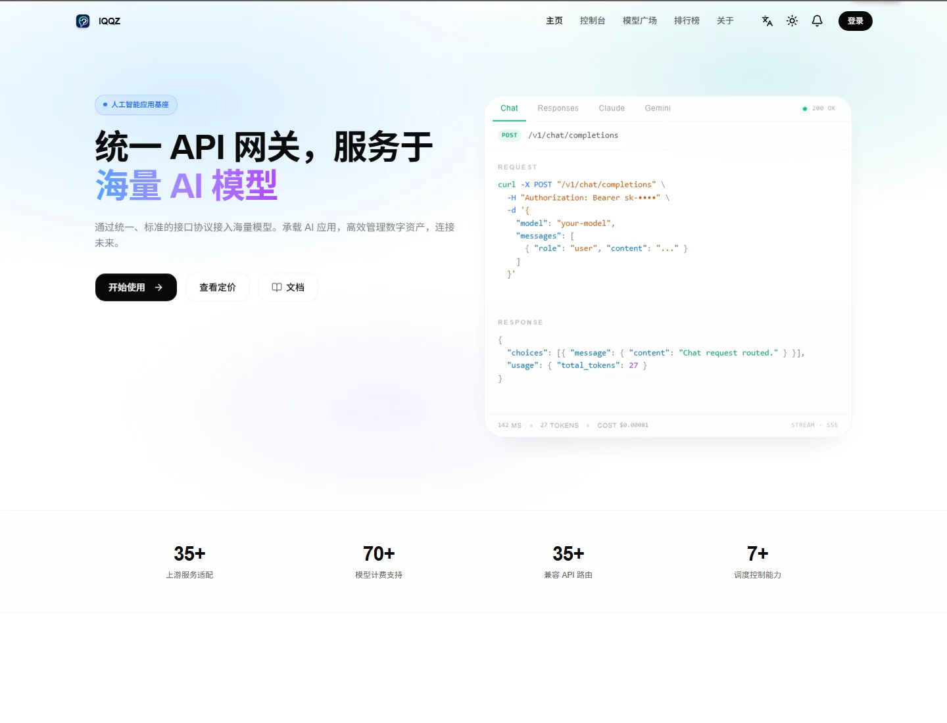
Task: Click the "model": "your-model" code line
Action: [x=566, y=223]
